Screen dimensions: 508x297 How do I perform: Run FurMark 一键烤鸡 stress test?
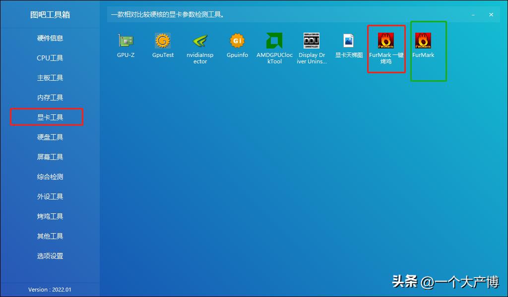(386, 42)
